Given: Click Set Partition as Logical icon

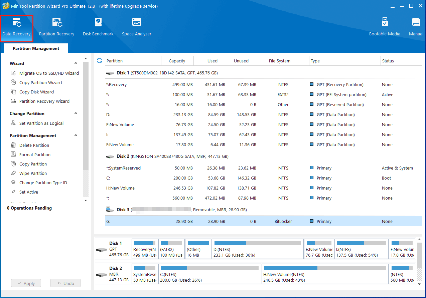Looking at the screenshot, I should click(x=13, y=123).
